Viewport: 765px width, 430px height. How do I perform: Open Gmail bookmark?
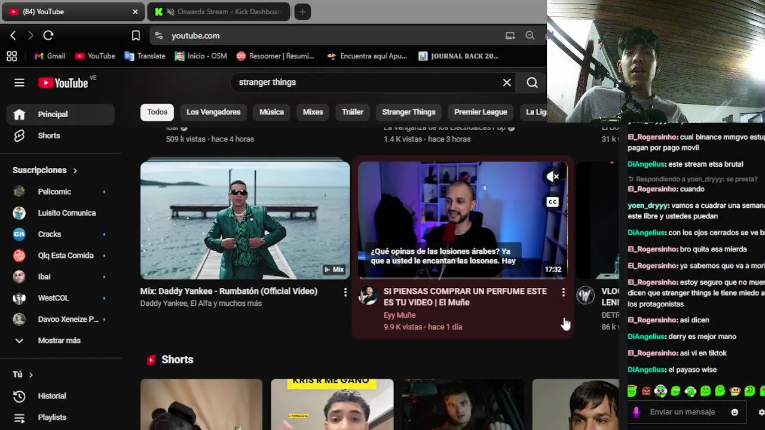click(x=50, y=56)
